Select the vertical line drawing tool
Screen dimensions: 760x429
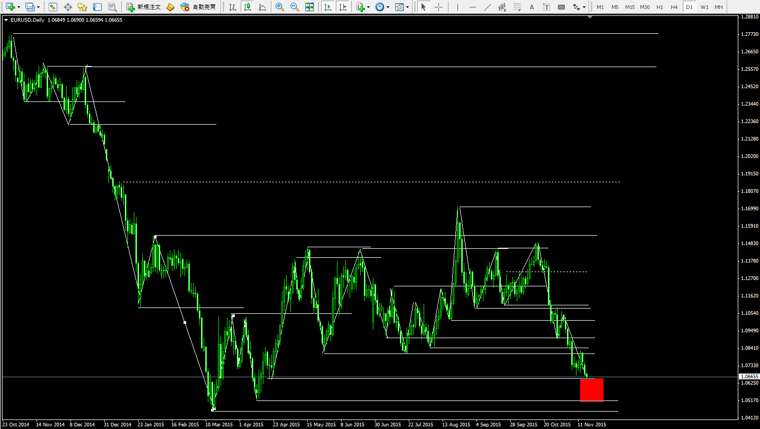pyautogui.click(x=457, y=7)
